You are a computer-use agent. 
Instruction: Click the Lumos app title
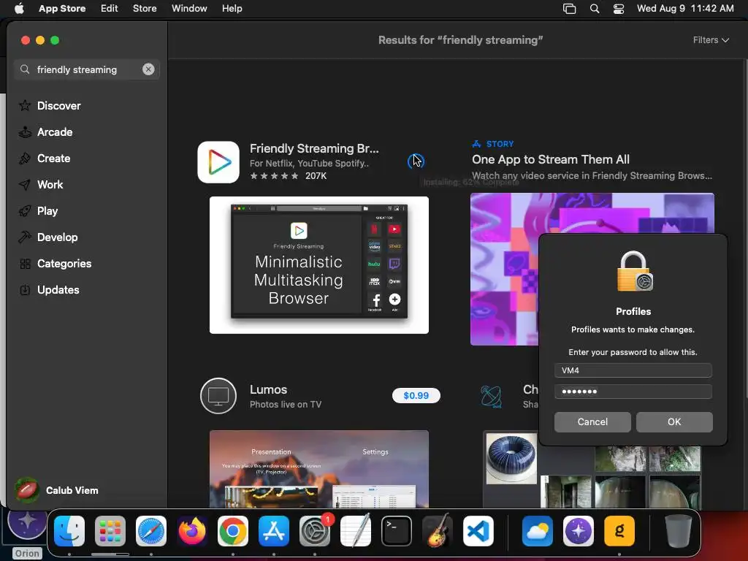click(x=268, y=389)
